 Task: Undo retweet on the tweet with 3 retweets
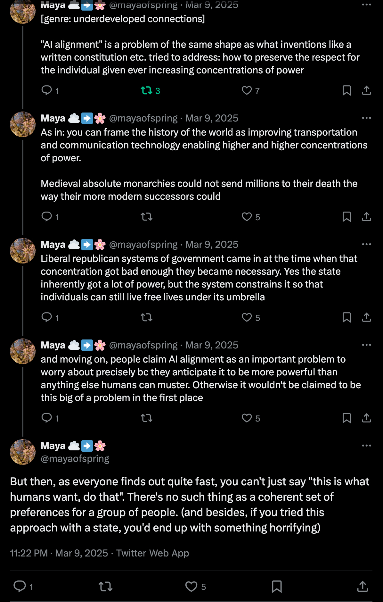point(147,91)
